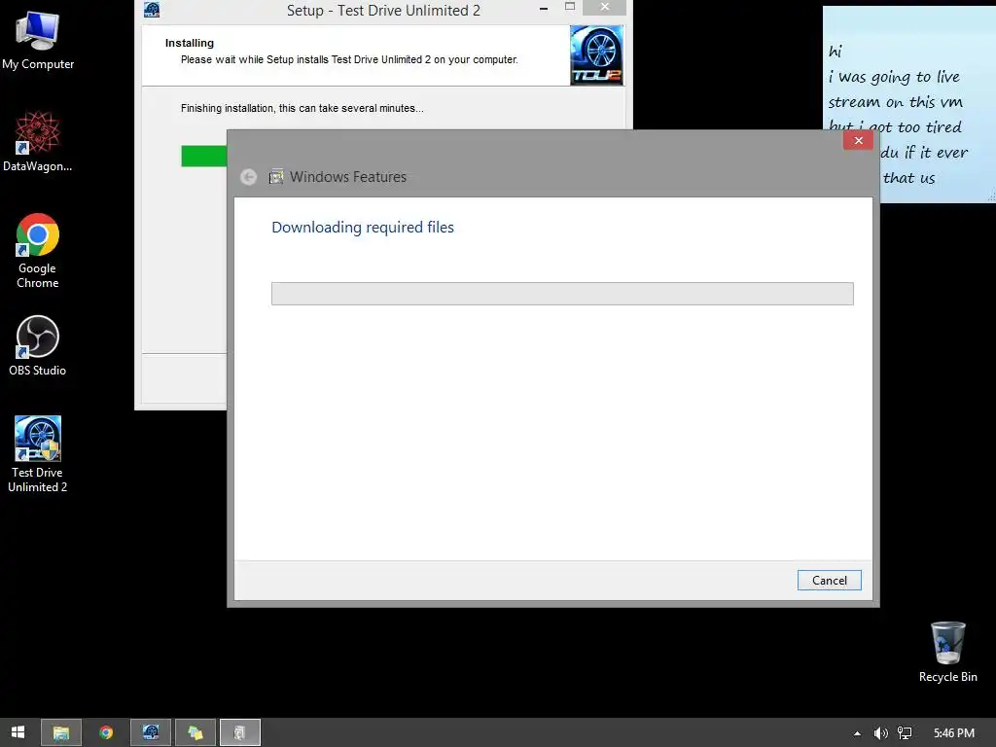Click the Downloading required files progress bar
This screenshot has height=747, width=996.
[562, 294]
